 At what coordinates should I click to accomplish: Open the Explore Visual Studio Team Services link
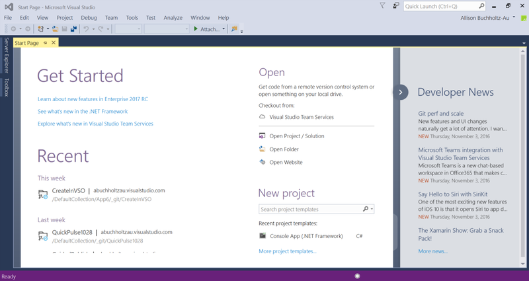pos(95,124)
